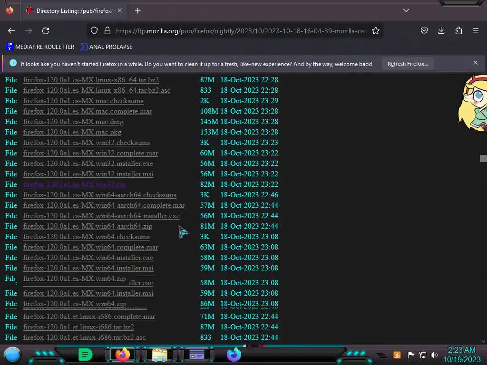Open es-MX.win32.checksums link
This screenshot has width=487, height=365.
tap(87, 143)
